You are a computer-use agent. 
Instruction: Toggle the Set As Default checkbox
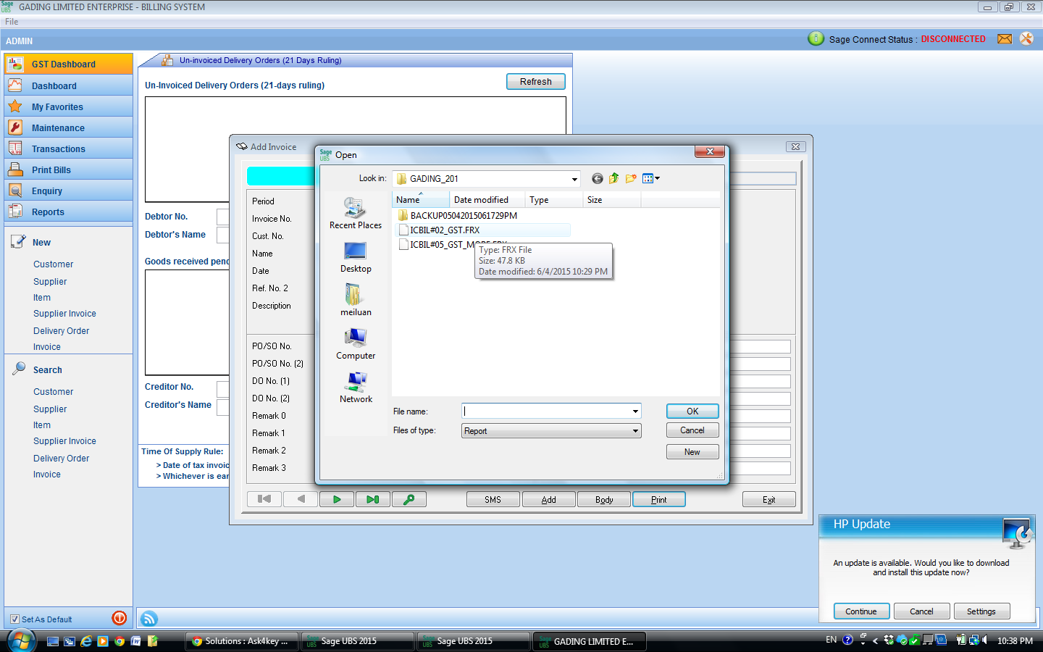click(x=14, y=619)
